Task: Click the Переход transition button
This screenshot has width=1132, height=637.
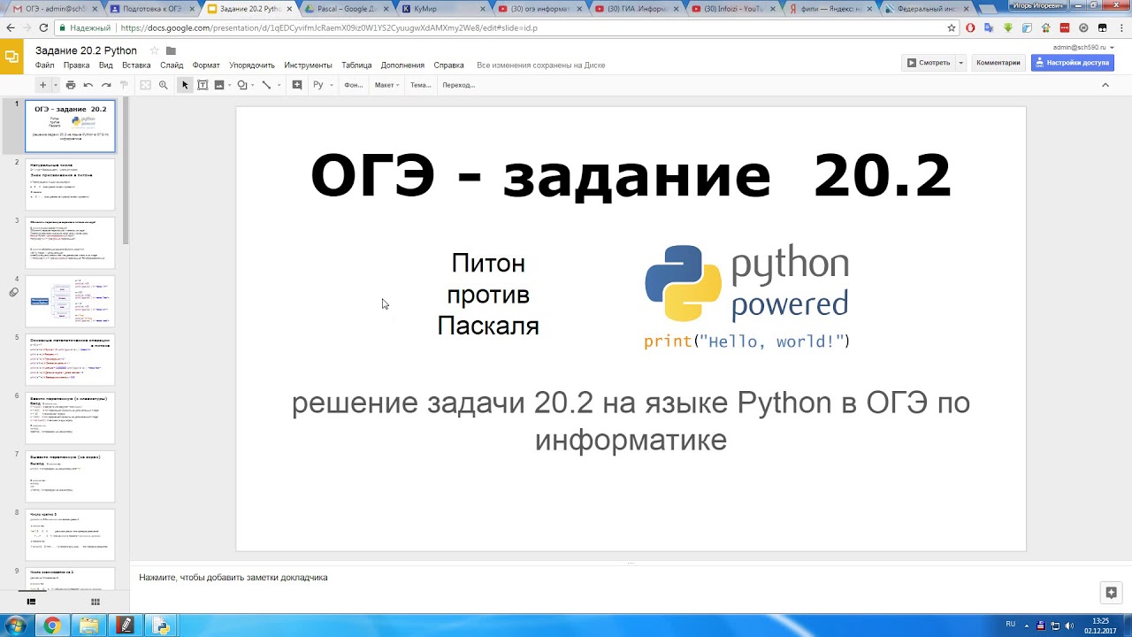Action: coord(458,85)
